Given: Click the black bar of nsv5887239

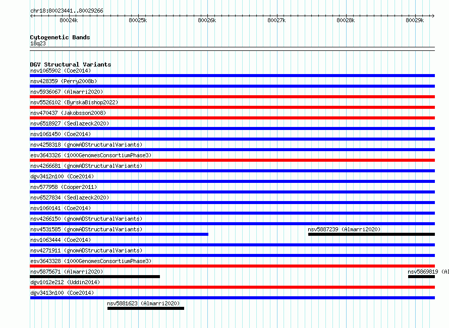Looking at the screenshot, I should tap(371, 234).
